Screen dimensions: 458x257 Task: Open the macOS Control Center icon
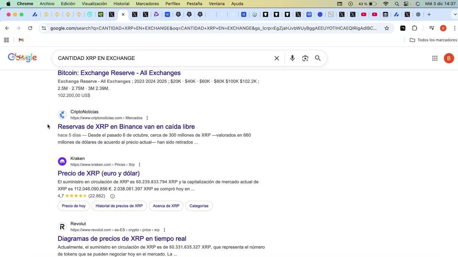(406, 4)
